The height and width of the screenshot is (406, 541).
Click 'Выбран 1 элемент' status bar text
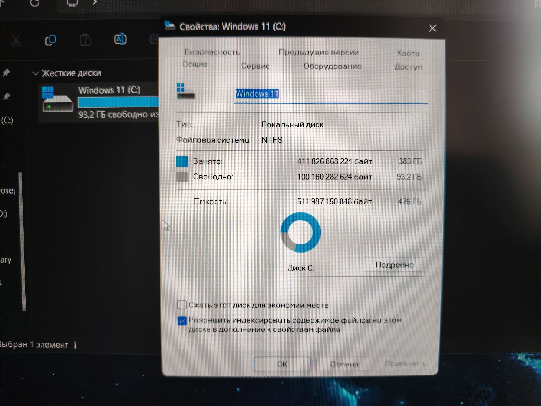(34, 345)
